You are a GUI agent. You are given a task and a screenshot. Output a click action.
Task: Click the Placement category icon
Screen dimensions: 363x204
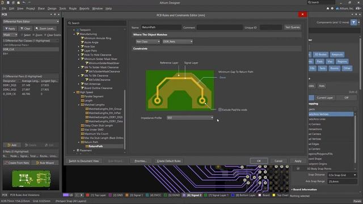pyautogui.click(x=78, y=150)
